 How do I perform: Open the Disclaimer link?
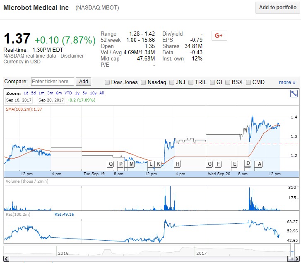[x=72, y=56]
